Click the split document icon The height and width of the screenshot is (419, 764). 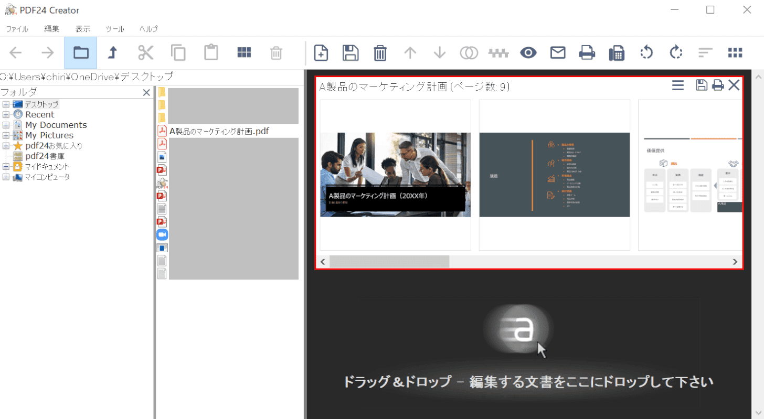coord(499,52)
